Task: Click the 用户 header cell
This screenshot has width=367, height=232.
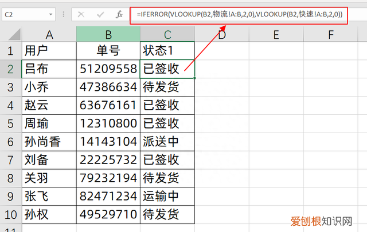Action: pyautogui.click(x=49, y=51)
